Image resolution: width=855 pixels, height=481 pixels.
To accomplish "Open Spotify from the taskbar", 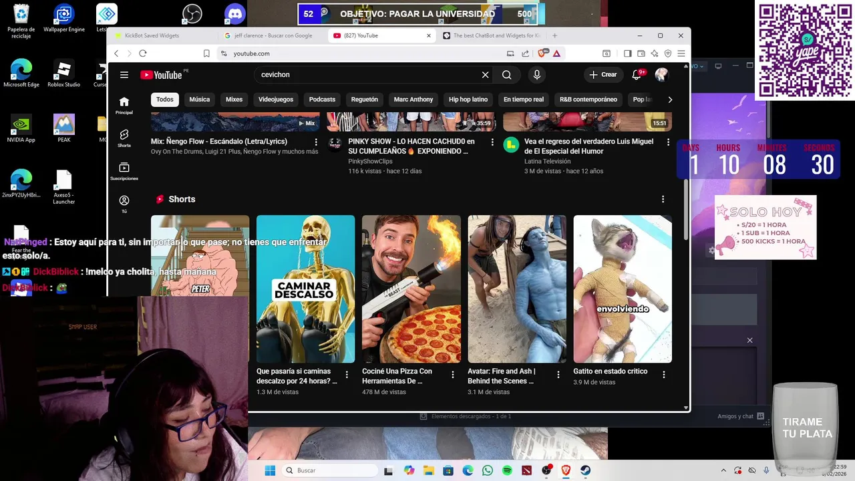I will coord(507,470).
